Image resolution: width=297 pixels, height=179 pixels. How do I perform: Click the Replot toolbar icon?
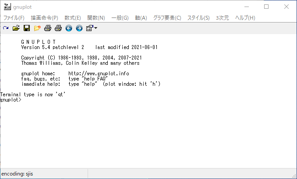6,28
